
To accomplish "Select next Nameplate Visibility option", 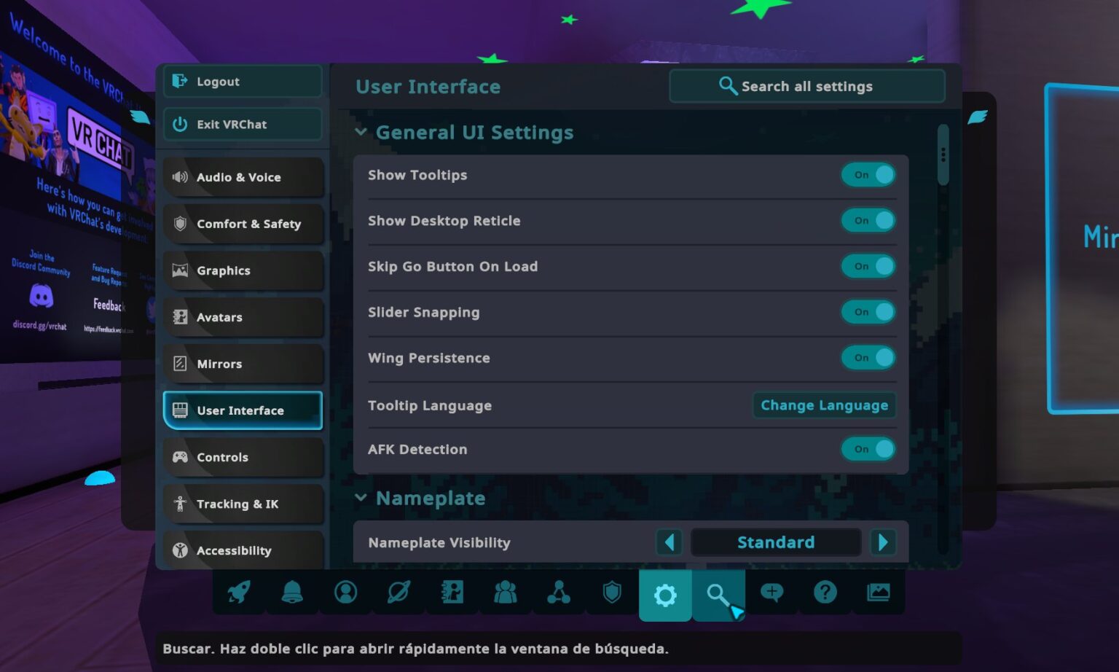I will coord(883,542).
